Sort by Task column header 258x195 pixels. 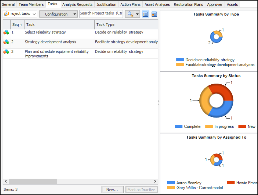59,25
